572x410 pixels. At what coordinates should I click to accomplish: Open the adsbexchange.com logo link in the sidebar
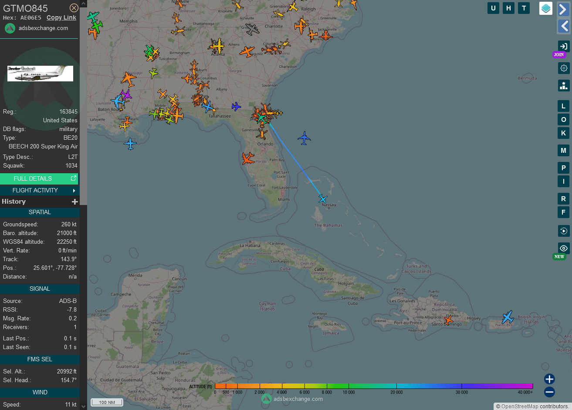(37, 28)
